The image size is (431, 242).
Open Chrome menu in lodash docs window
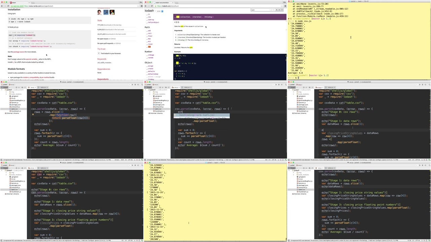point(285,6)
